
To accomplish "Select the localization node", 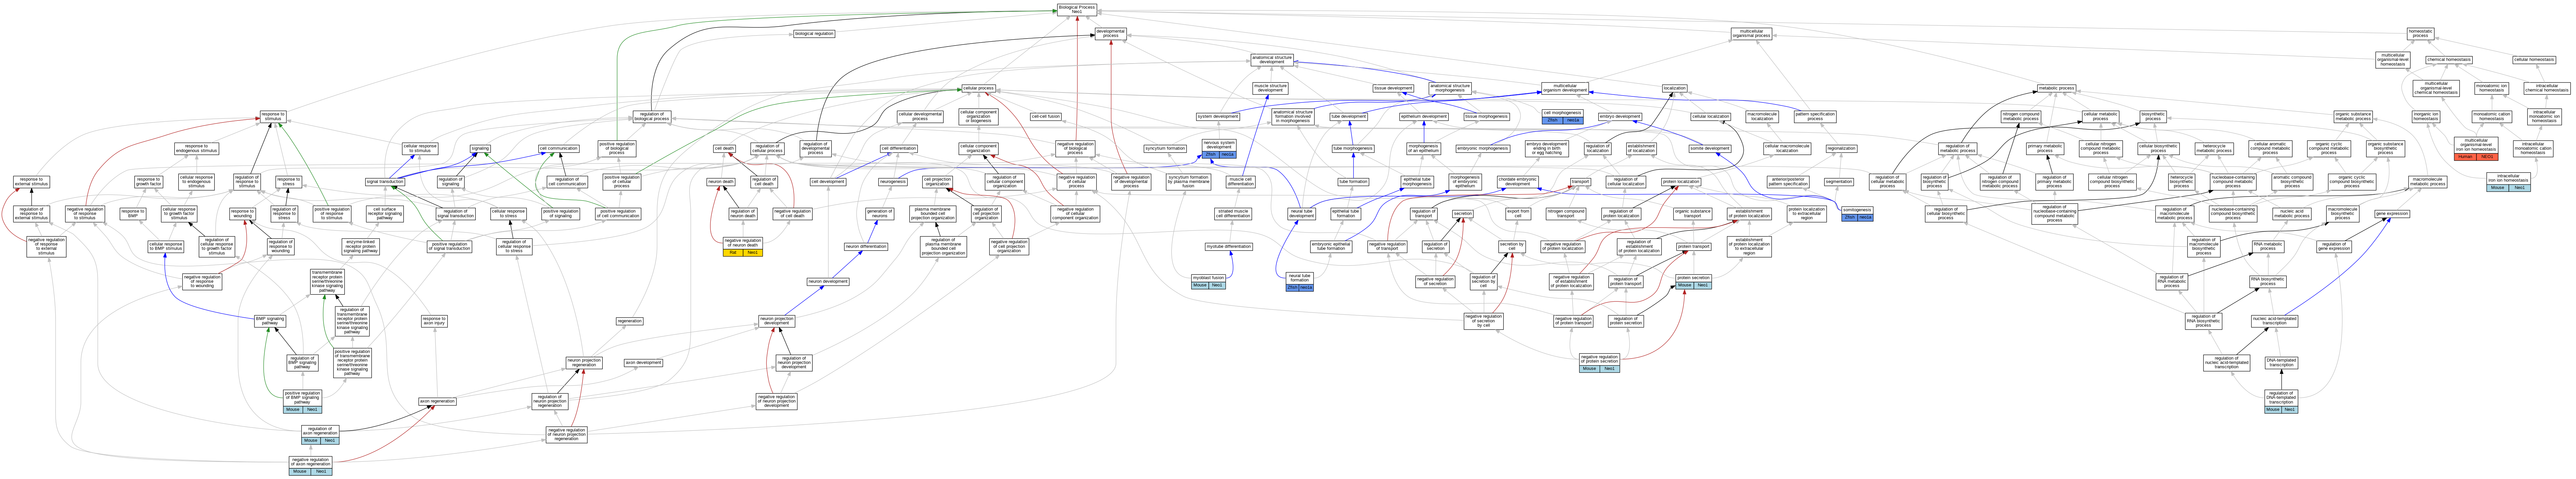I will tap(1675, 88).
